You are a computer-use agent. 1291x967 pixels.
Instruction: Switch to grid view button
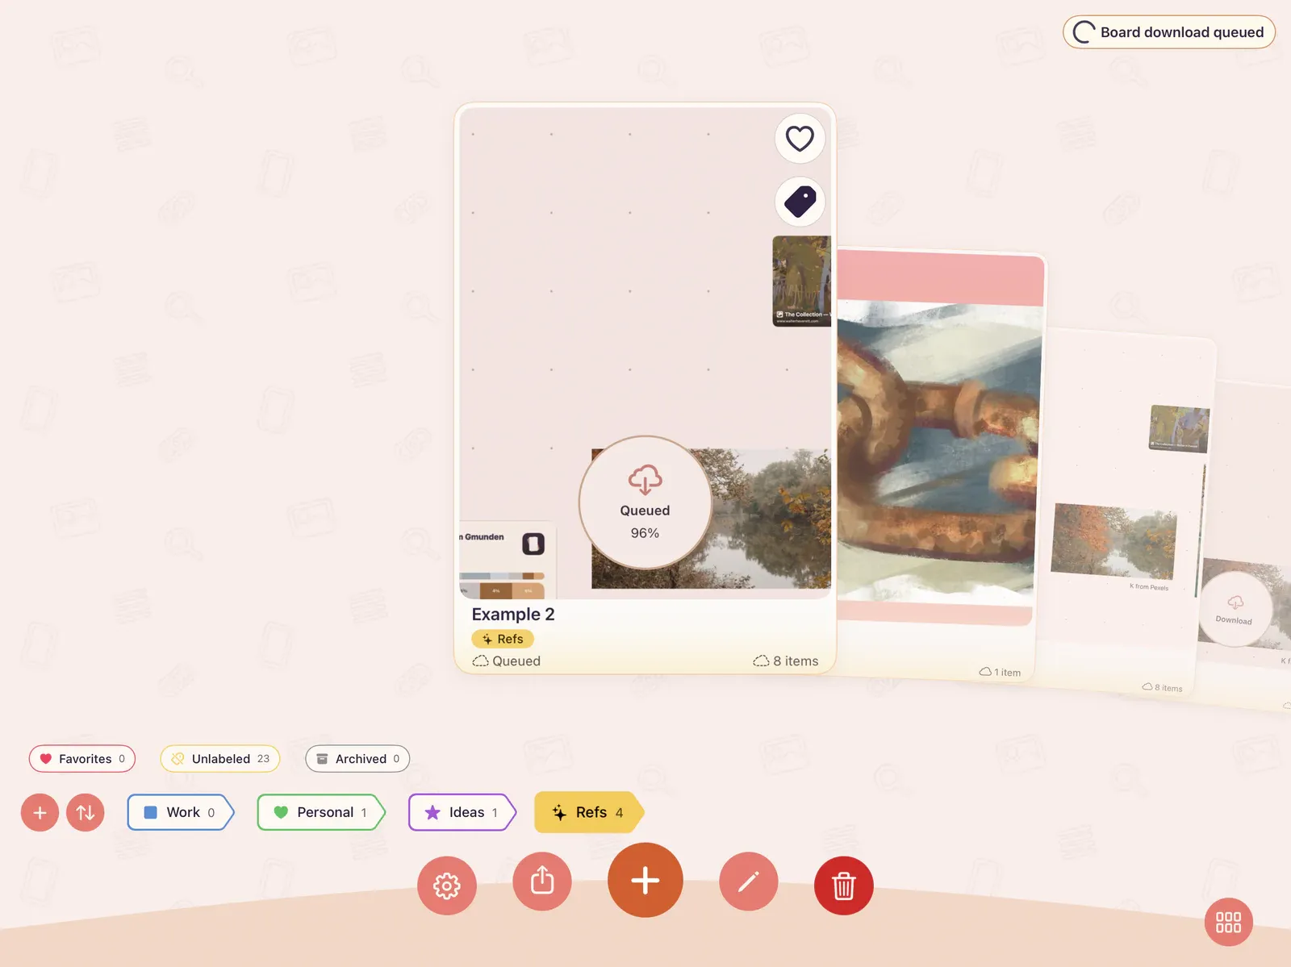tap(1228, 922)
